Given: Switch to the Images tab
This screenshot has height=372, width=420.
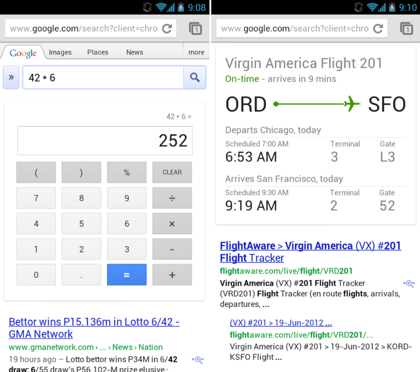Looking at the screenshot, I should (60, 53).
